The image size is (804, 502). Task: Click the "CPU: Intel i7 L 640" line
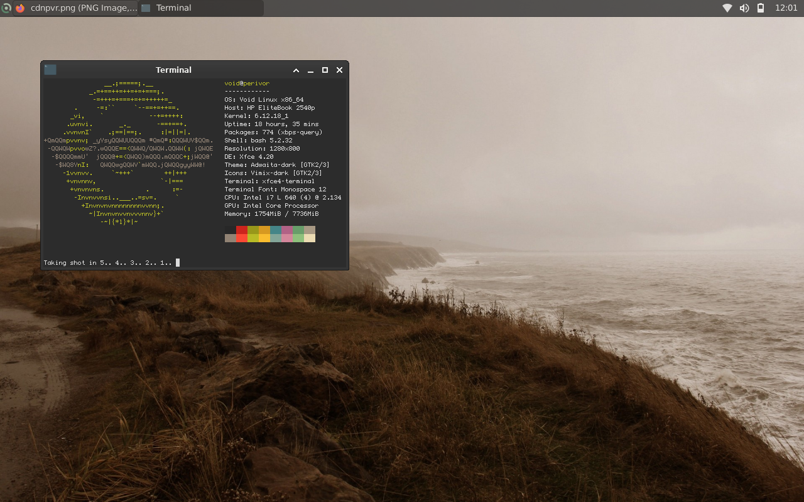pos(283,198)
